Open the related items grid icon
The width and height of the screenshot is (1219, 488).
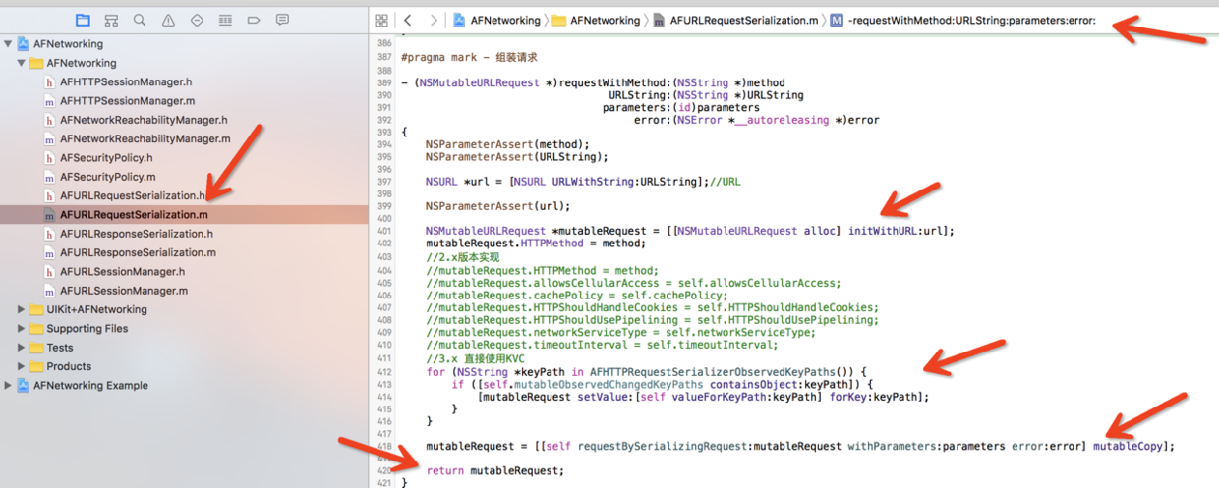pyautogui.click(x=381, y=20)
